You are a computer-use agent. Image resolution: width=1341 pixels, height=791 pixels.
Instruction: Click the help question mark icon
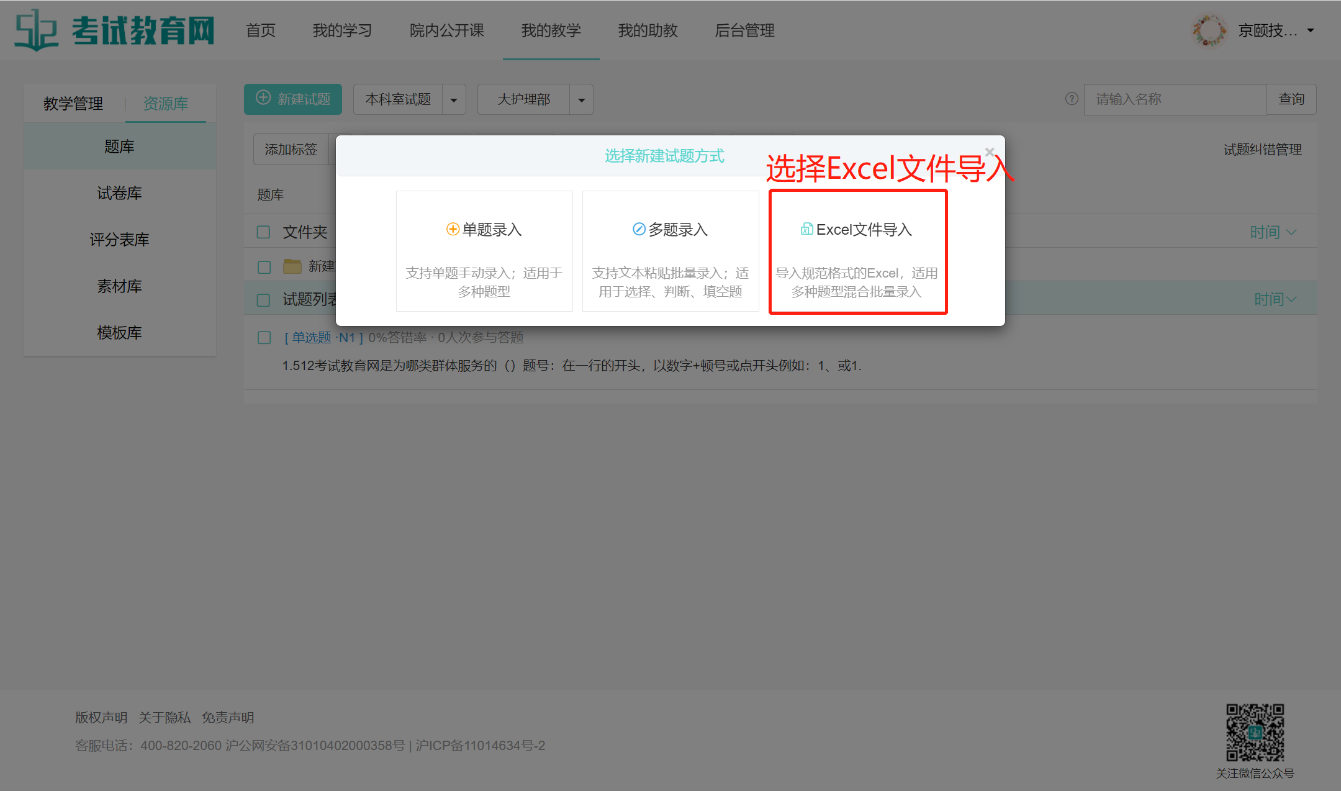pyautogui.click(x=1072, y=99)
